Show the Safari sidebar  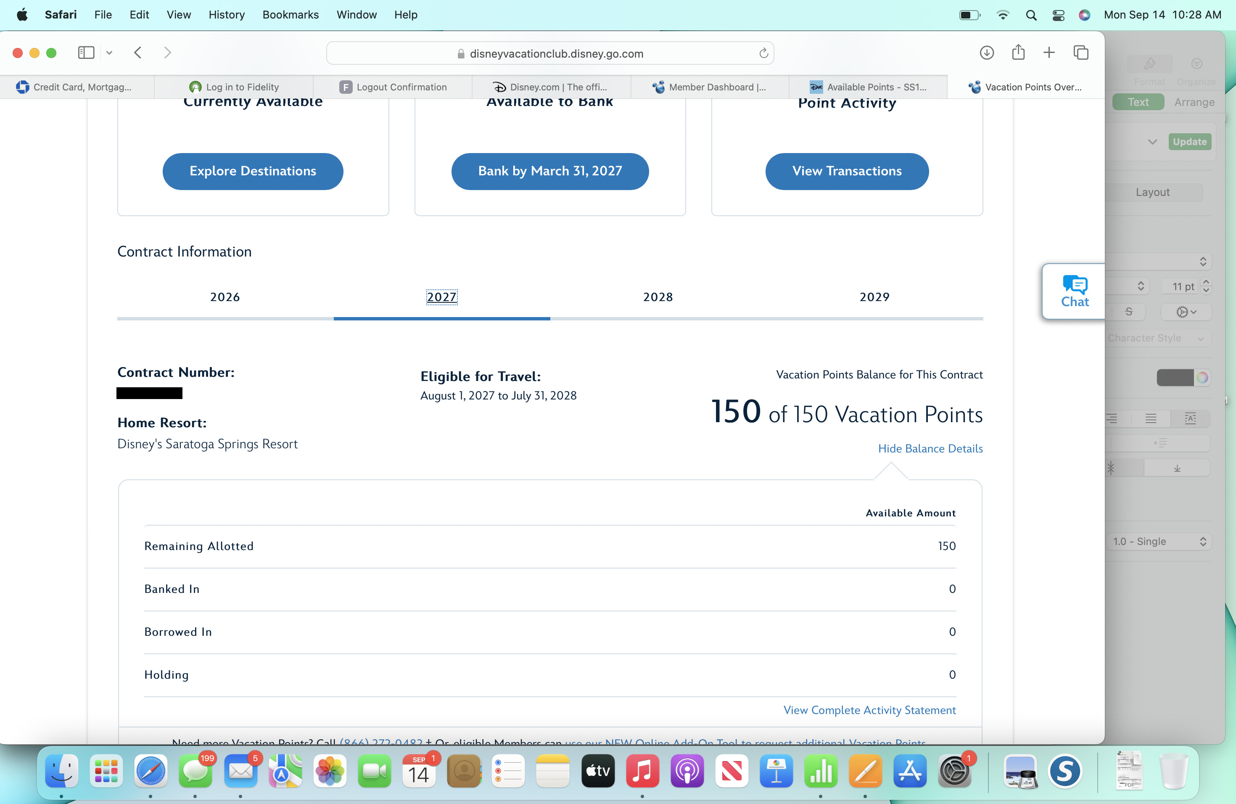coord(86,53)
